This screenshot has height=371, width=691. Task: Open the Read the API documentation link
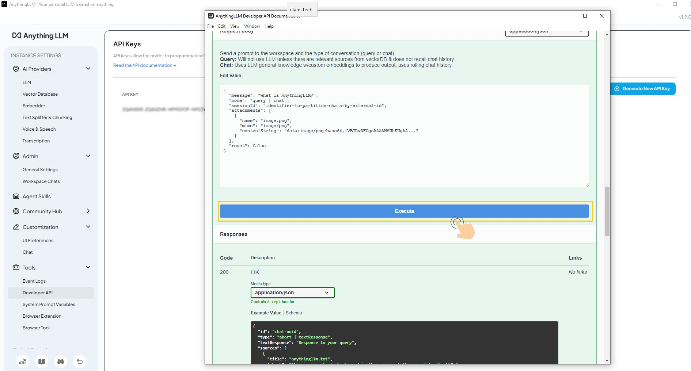point(144,65)
